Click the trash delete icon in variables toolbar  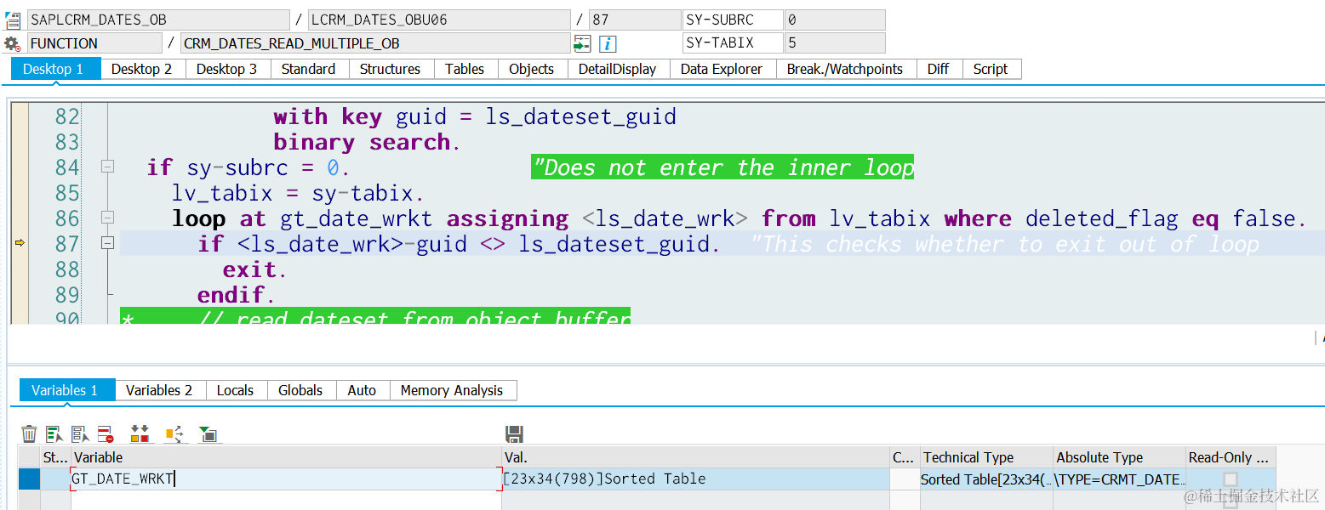(29, 434)
